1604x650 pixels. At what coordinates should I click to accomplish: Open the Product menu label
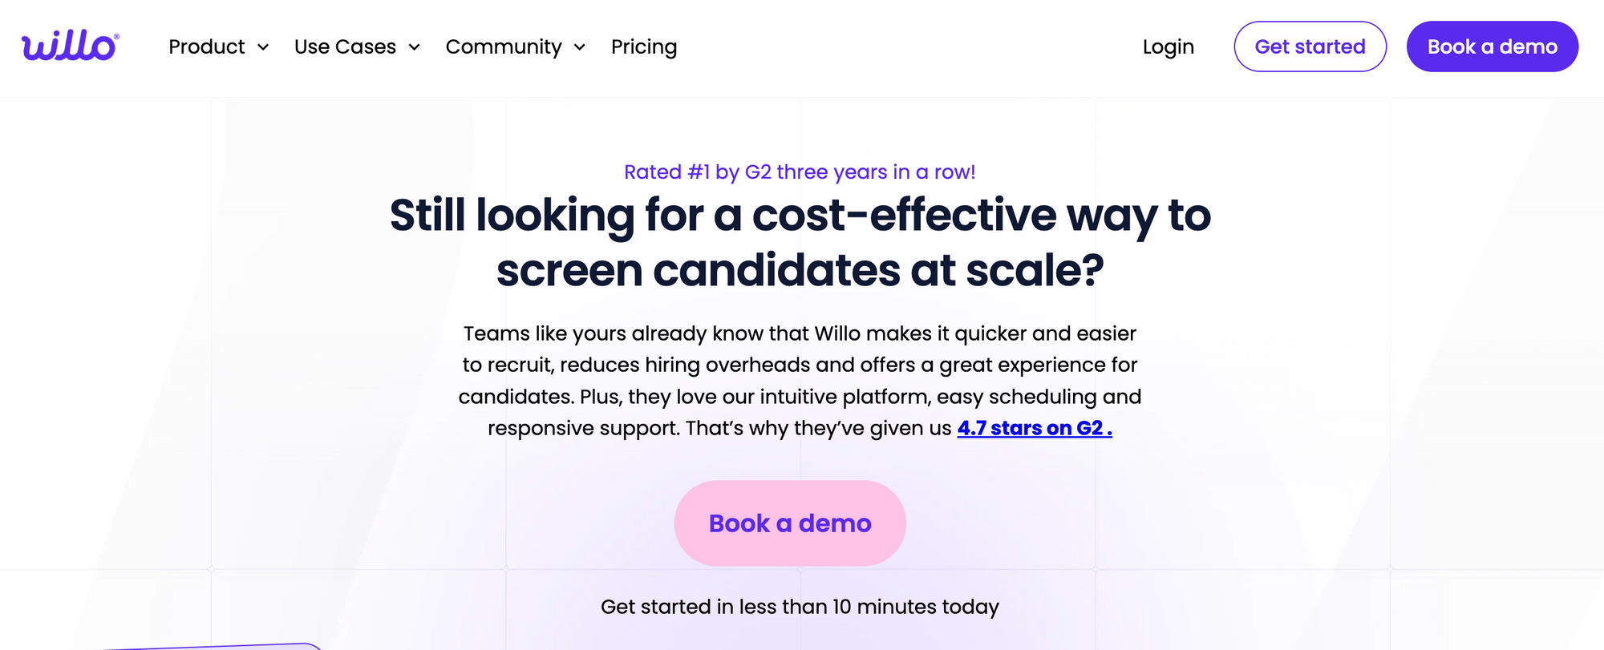coord(207,47)
